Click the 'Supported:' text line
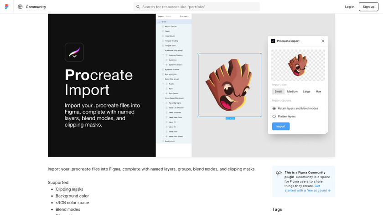383x215 pixels. (x=59, y=183)
